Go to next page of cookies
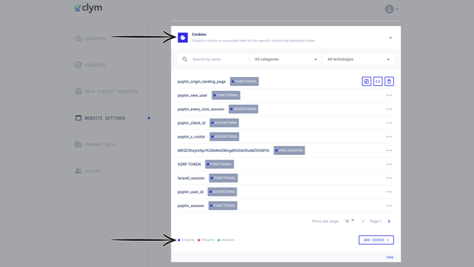The image size is (474, 267). click(389, 222)
